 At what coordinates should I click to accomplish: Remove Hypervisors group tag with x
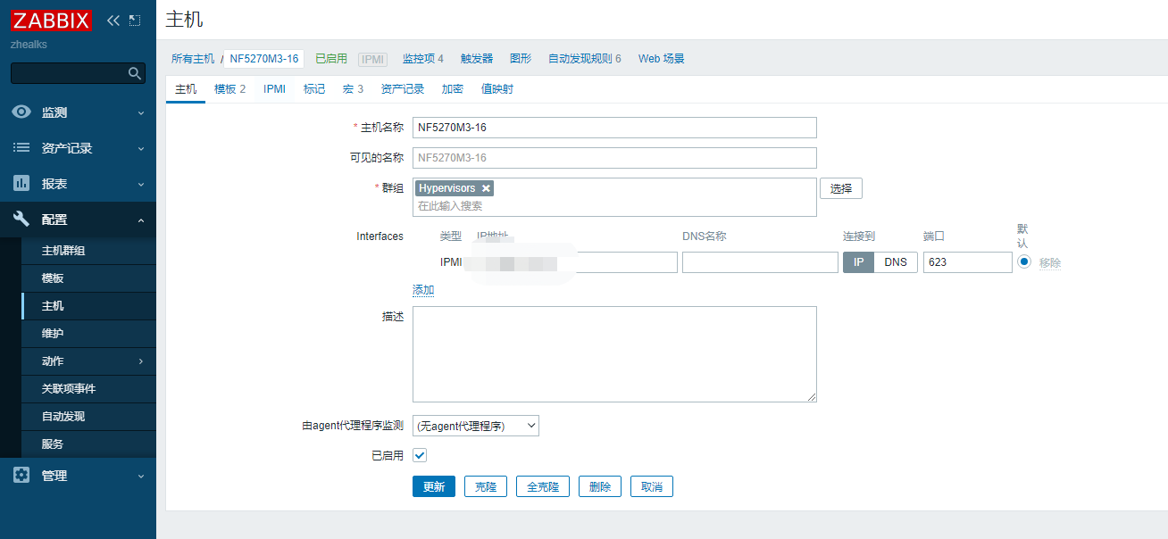(x=486, y=188)
